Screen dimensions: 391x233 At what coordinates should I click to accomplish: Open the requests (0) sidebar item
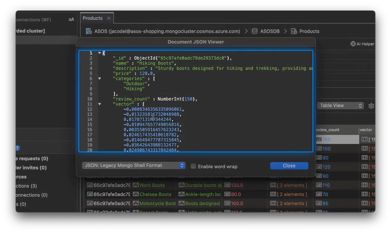coord(32,158)
